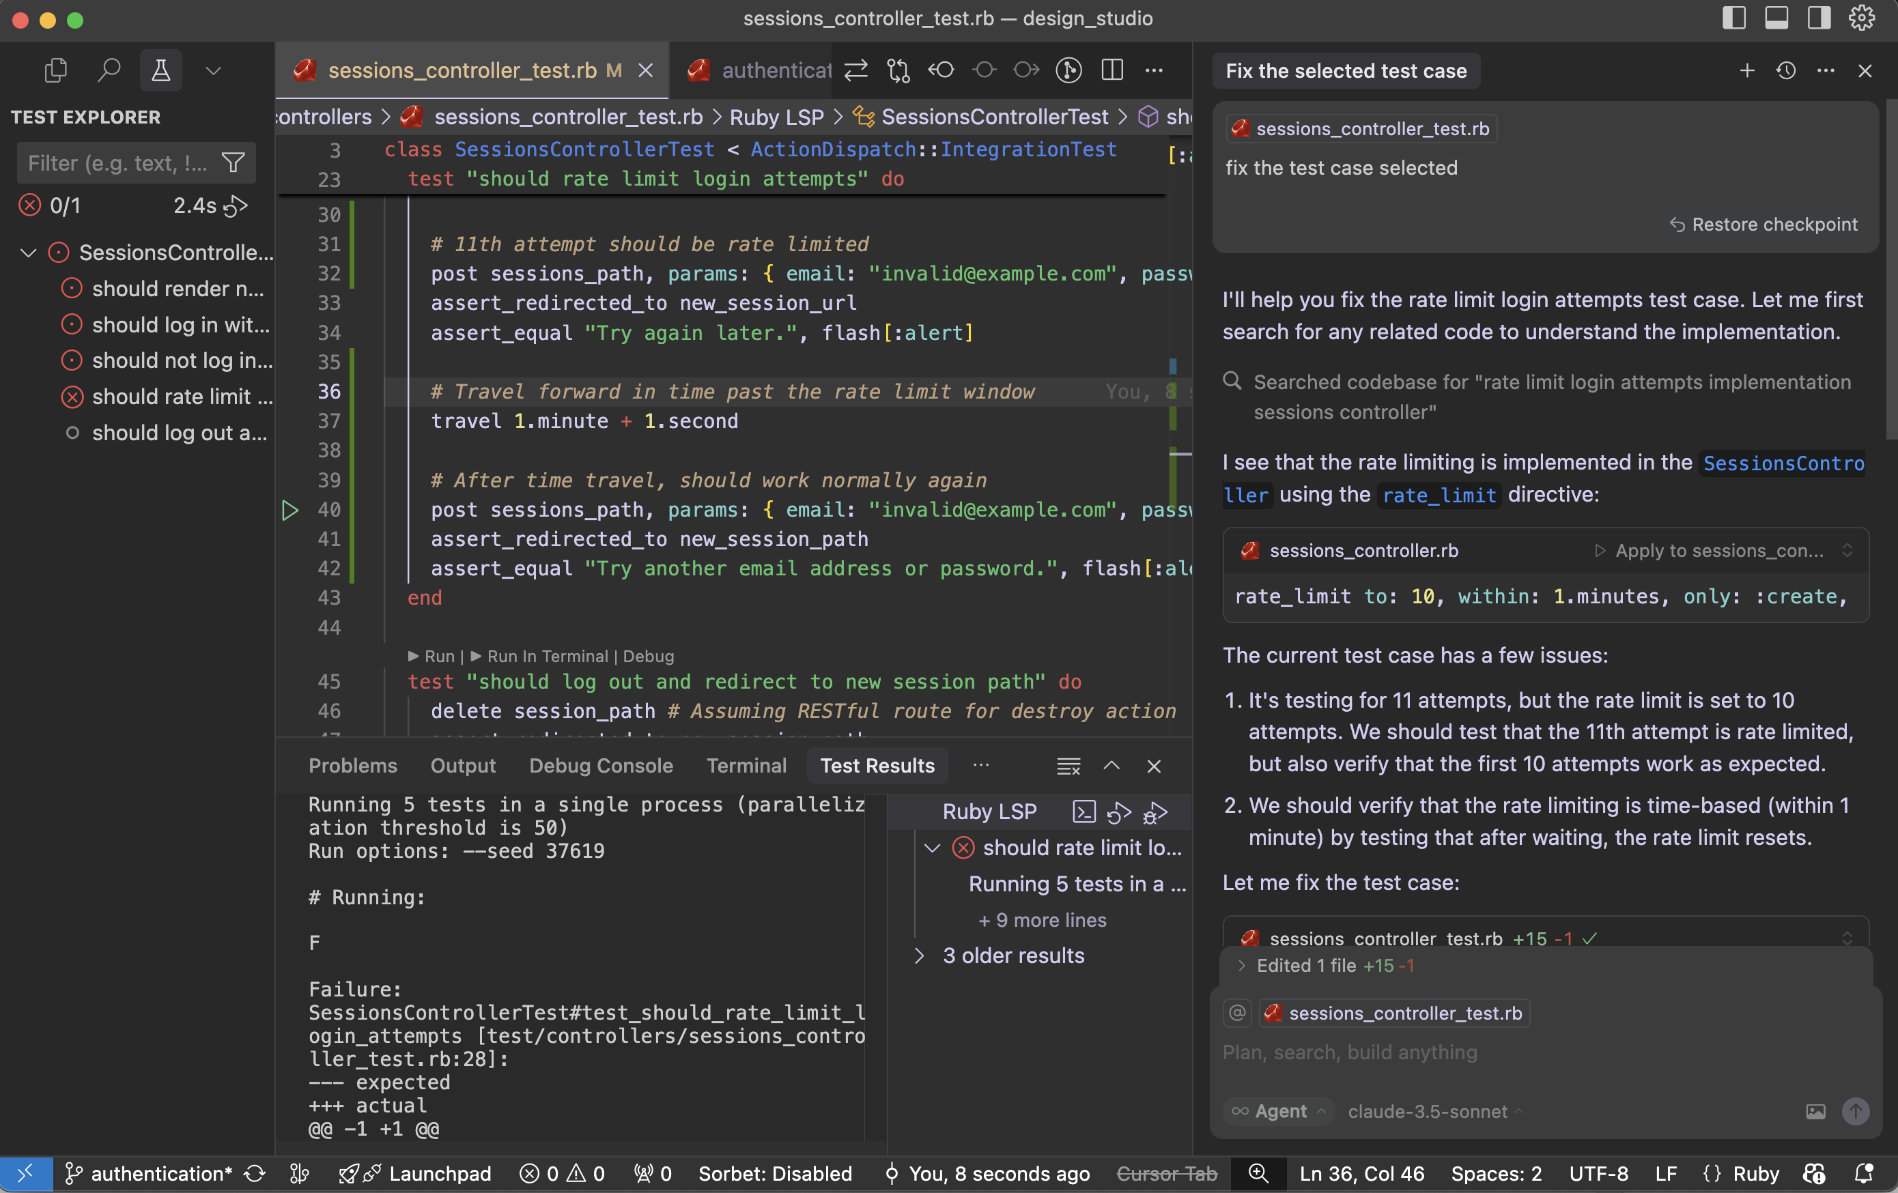1898x1193 pixels.
Task: Click Apply to sessions_controller button
Action: tap(1709, 550)
